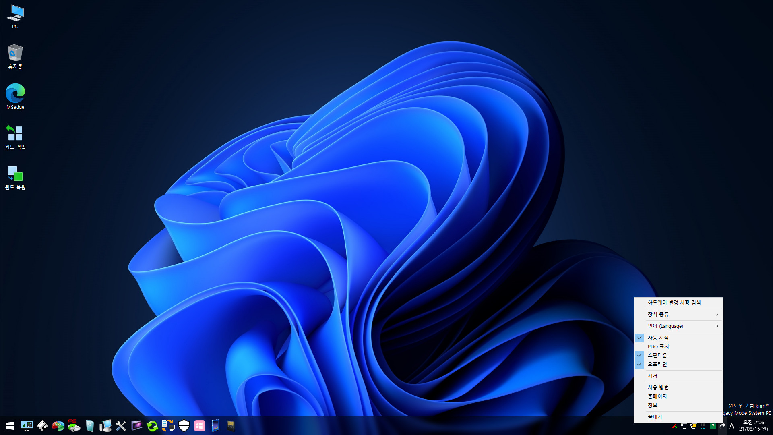
Task: Click the green 7 tray icon
Action: (713, 426)
